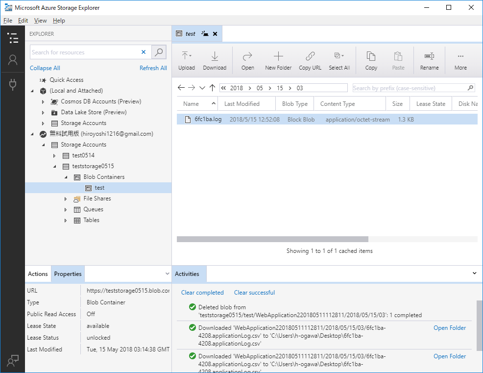Switch to the Actions tab

pos(38,274)
